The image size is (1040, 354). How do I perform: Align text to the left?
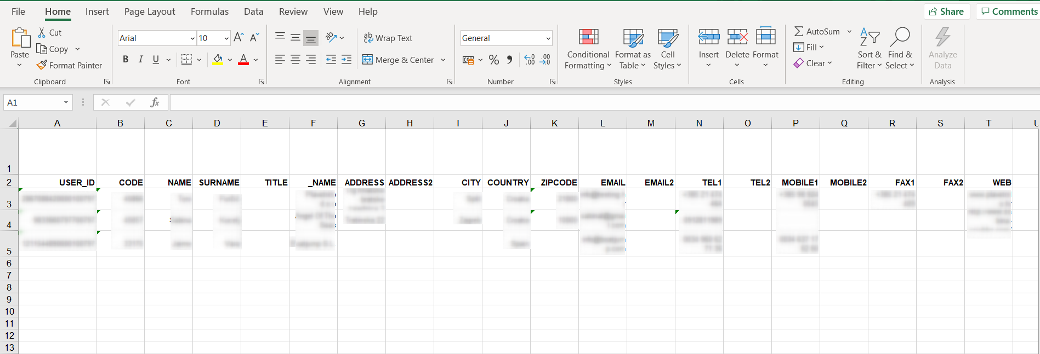click(280, 60)
